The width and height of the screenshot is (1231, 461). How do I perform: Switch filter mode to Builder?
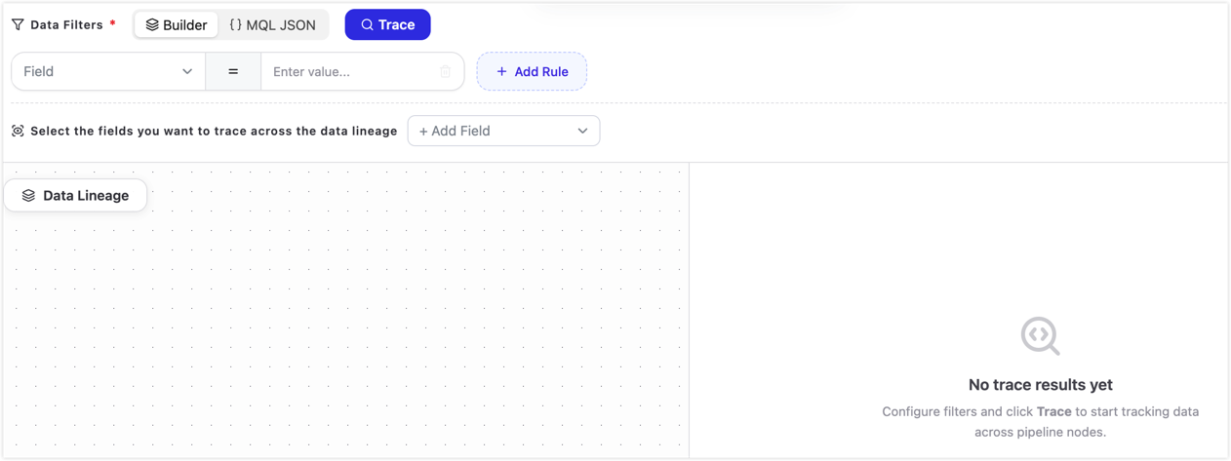click(177, 24)
